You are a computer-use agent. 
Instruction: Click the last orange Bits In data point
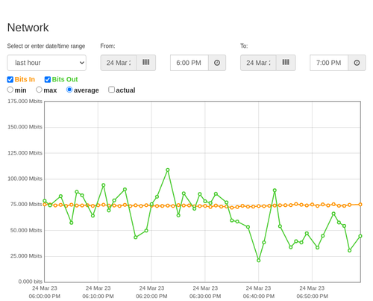coord(360,205)
